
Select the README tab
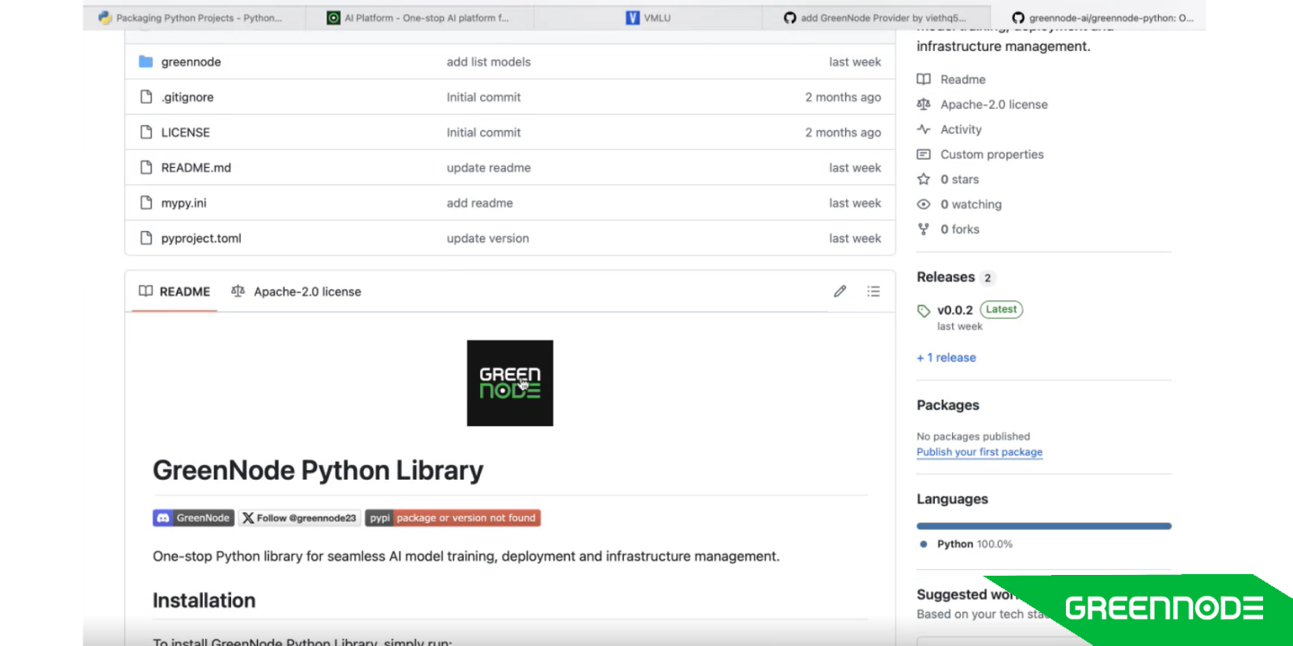tap(175, 292)
